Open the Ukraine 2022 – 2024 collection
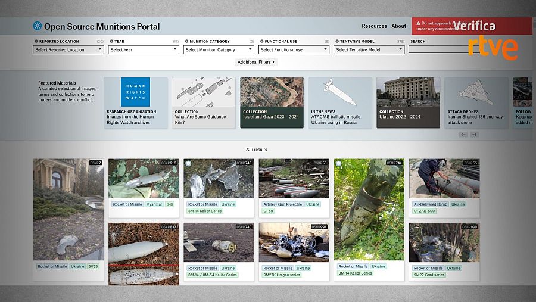 coord(408,102)
